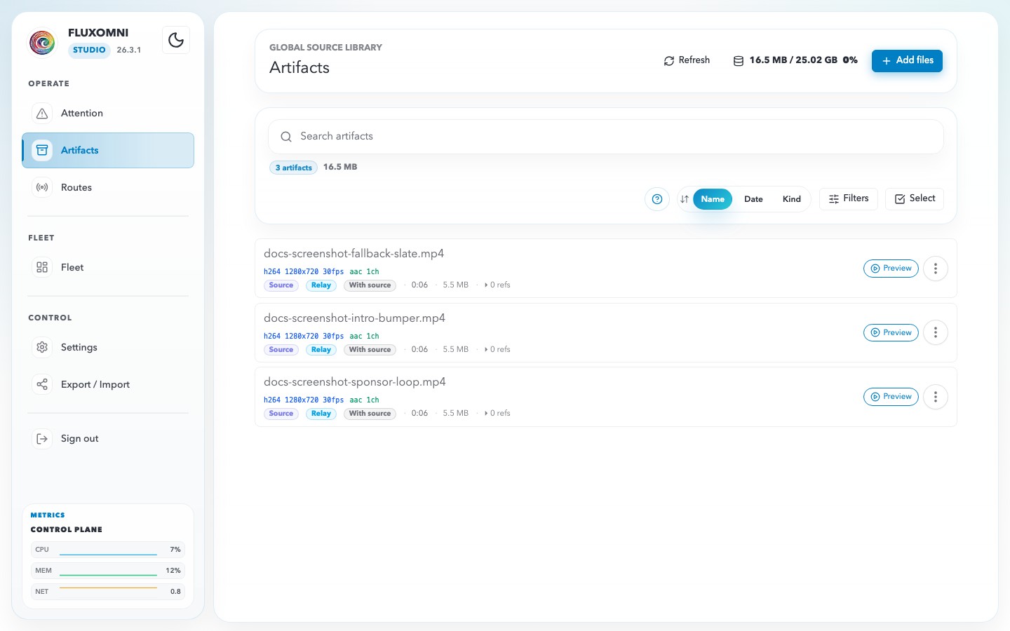1010x631 pixels.
Task: Click the NET metric row
Action: [108, 592]
